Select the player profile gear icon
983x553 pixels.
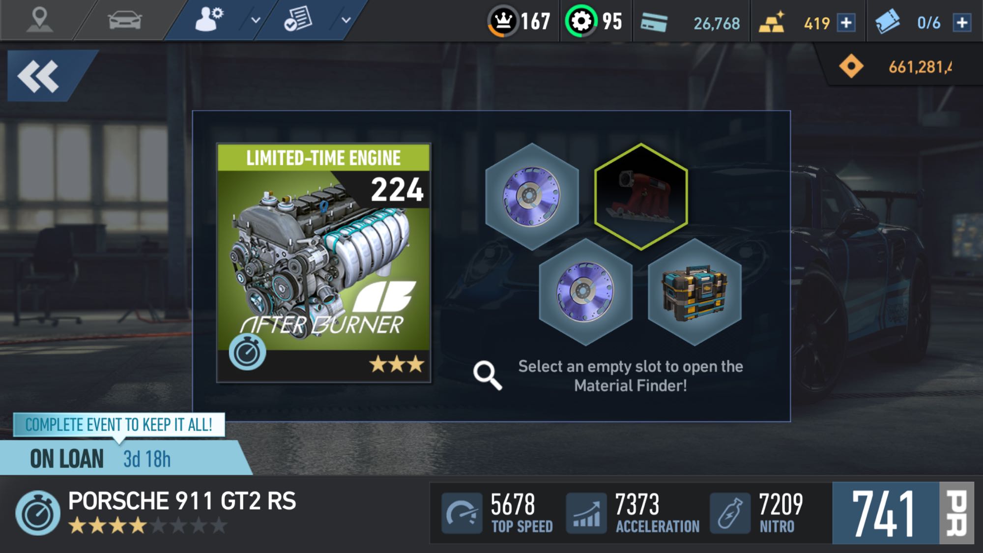tap(209, 20)
